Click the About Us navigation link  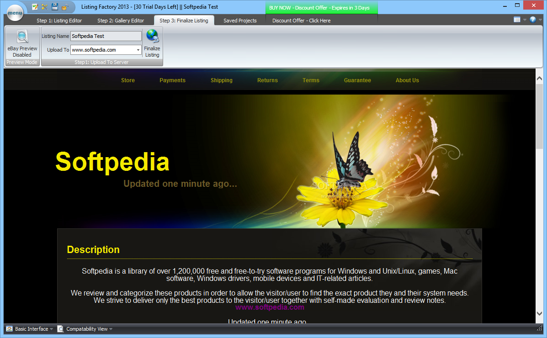(407, 80)
